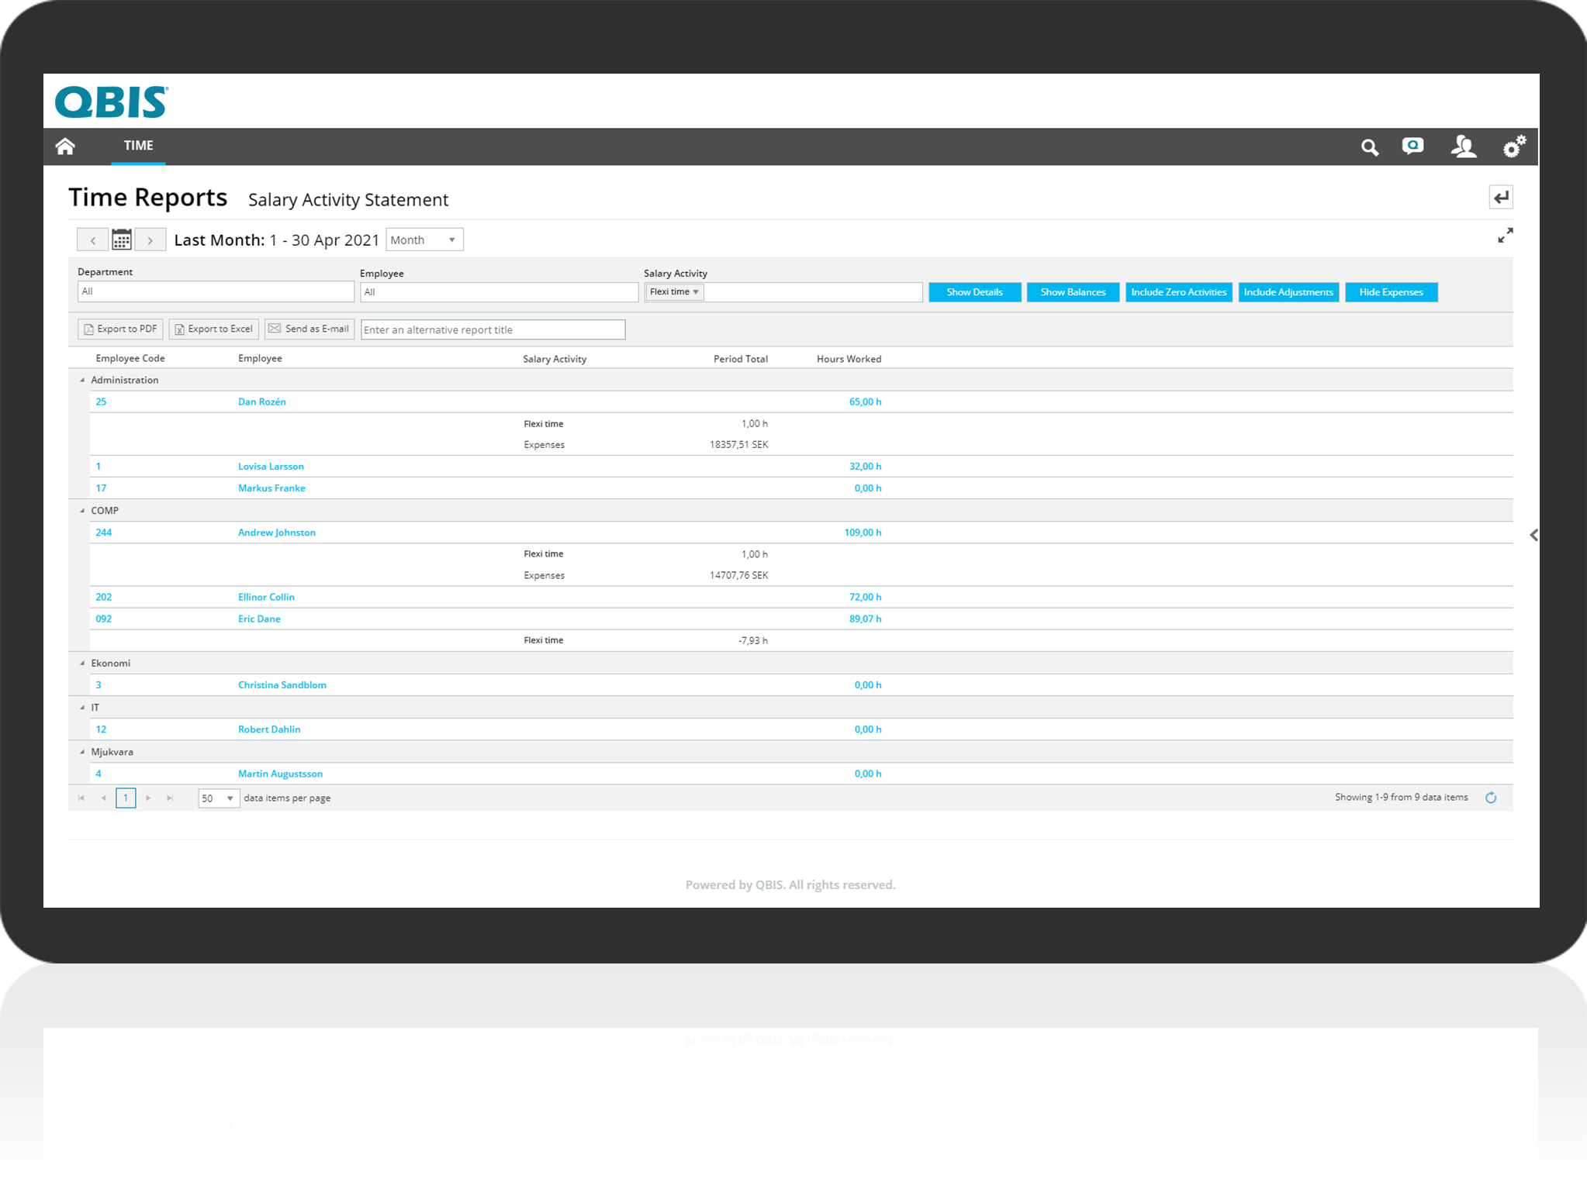The image size is (1587, 1179).
Task: Open the chat support icon
Action: click(x=1412, y=146)
